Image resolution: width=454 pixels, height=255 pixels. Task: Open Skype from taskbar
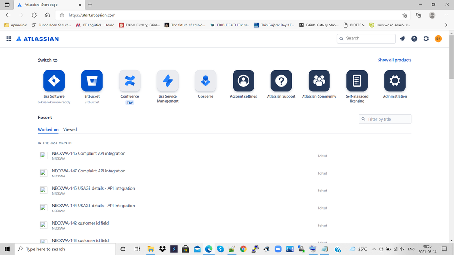[220, 249]
